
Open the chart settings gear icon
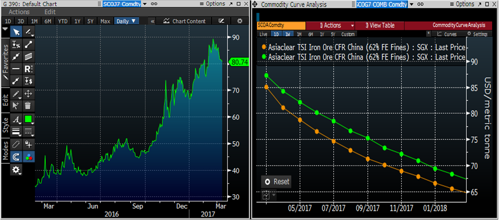tap(239, 21)
